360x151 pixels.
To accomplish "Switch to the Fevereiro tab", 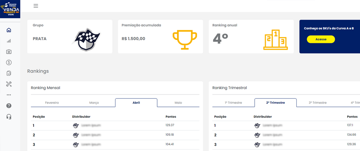I will 52,103.
